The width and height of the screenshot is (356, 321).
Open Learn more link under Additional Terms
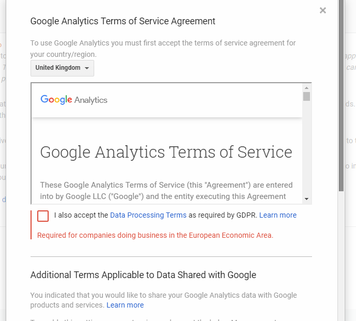pos(125,305)
